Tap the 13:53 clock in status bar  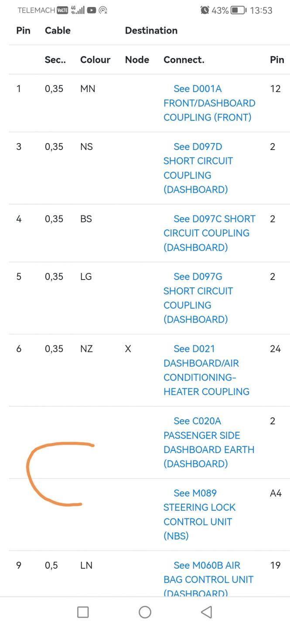[261, 10]
